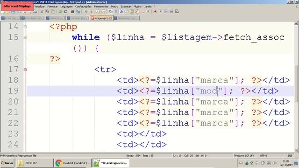This screenshot has height=168, width=299.
Task: Undo last edit with green arrow icon
Action: [60, 11]
